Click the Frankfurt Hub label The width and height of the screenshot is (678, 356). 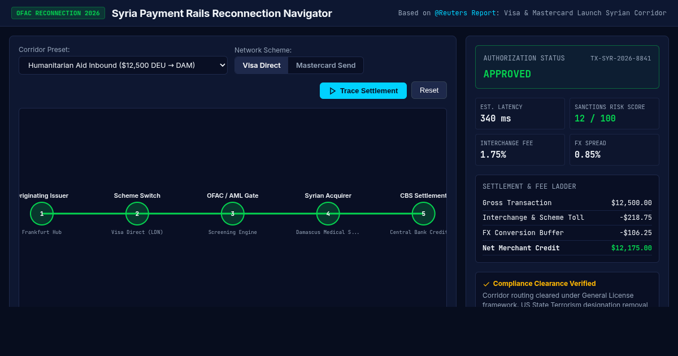[42, 232]
